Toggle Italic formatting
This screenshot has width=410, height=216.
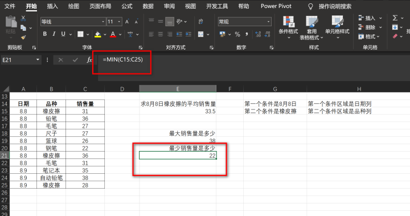[54, 34]
